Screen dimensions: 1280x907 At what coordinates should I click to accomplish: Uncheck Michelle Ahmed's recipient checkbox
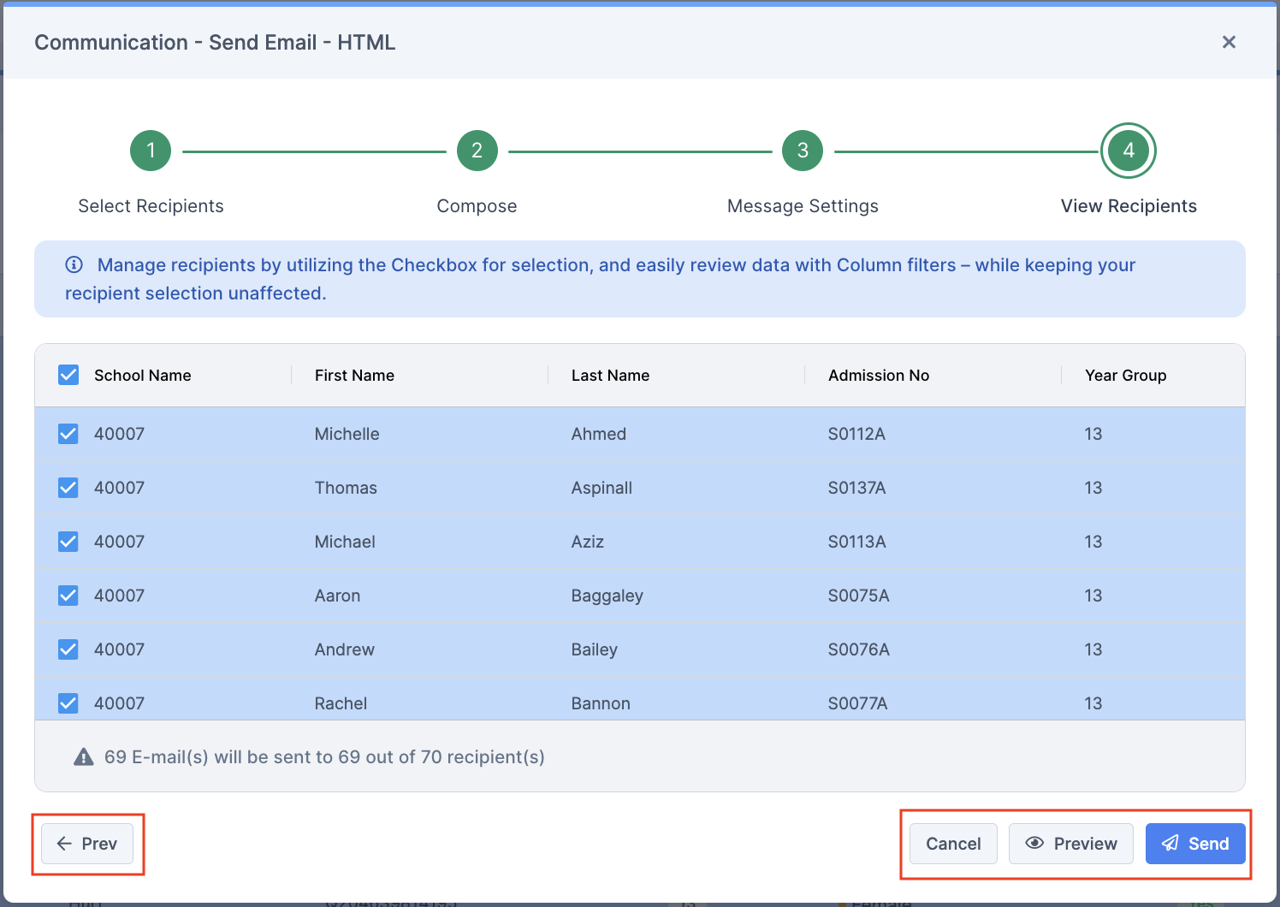[68, 434]
